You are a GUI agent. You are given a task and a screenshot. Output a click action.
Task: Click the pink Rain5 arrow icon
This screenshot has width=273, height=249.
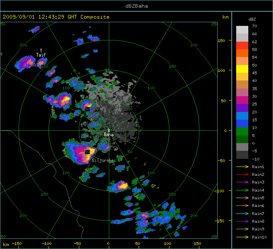pyautogui.click(x=242, y=198)
